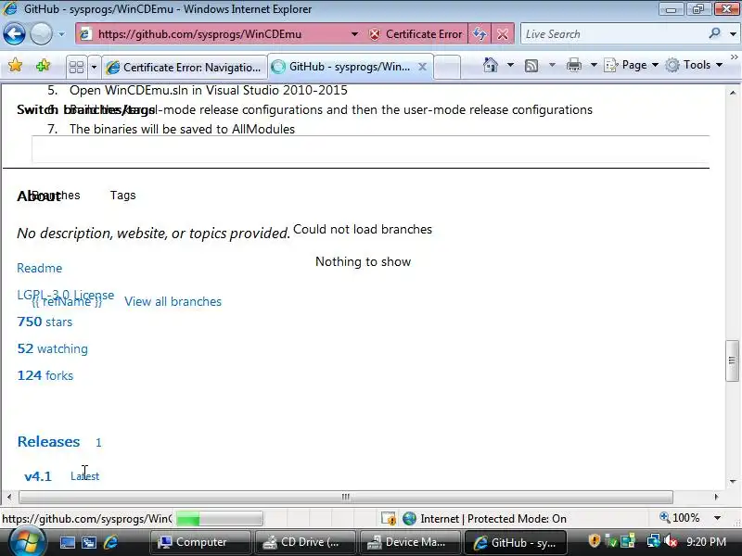Expand the tab list dropdown arrow
The width and height of the screenshot is (742, 556).
click(x=94, y=67)
